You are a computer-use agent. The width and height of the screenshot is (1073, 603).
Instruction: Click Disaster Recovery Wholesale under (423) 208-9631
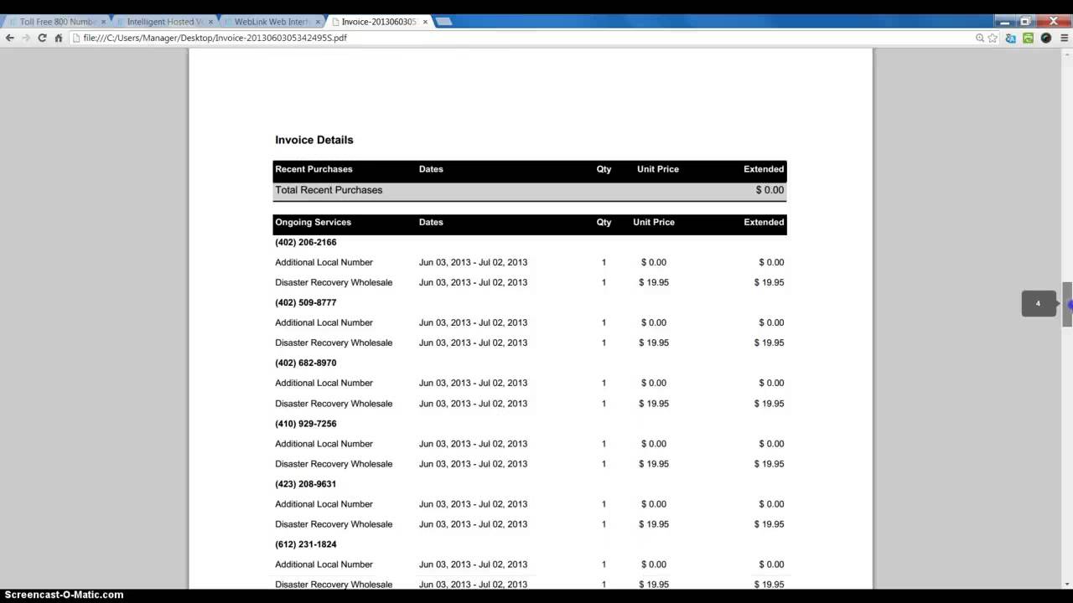pyautogui.click(x=334, y=524)
